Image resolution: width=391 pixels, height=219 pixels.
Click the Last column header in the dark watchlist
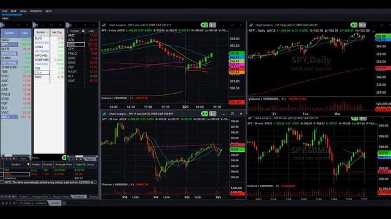[91, 31]
